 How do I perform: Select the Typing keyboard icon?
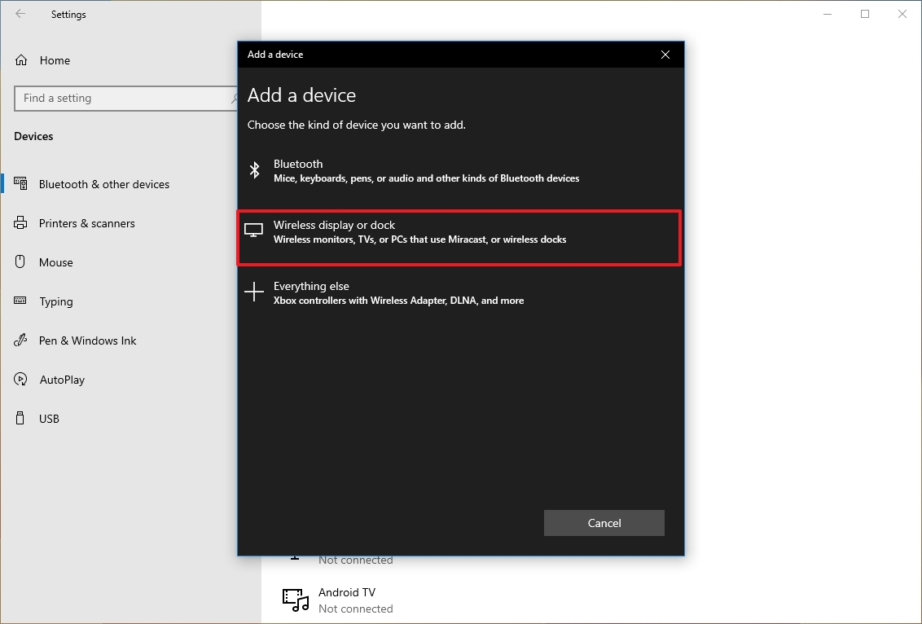(x=20, y=301)
